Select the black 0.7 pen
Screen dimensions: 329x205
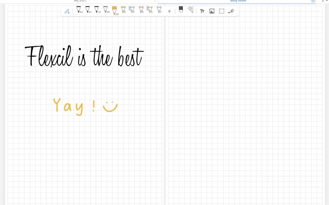point(88,10)
